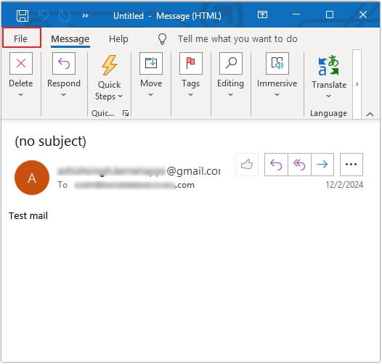Click the Reply arrow button in message header
Screen dimensions: 382x364
click(x=276, y=165)
